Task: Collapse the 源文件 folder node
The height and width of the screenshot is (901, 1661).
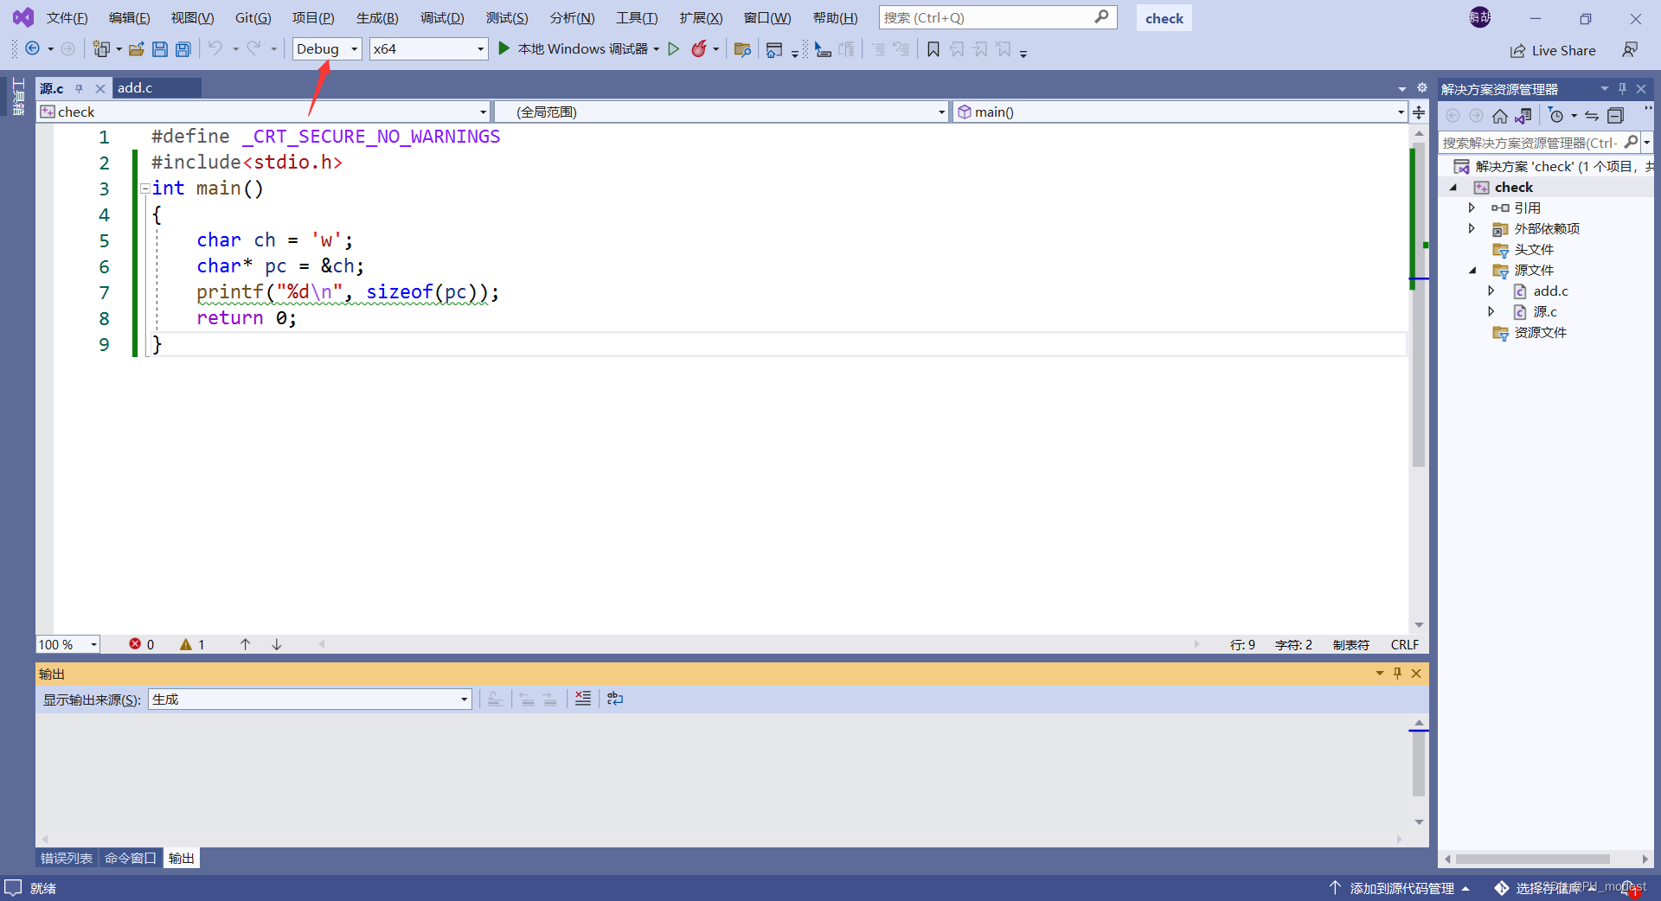Action: point(1472,270)
